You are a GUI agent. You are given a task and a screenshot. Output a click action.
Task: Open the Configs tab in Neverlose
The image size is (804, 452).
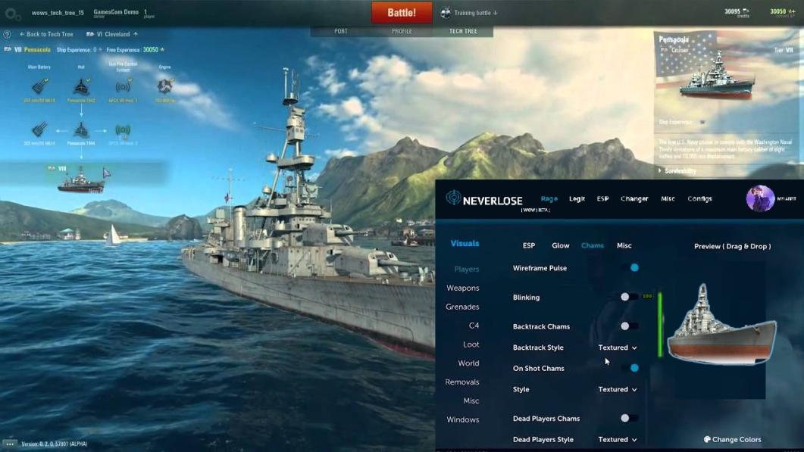700,199
